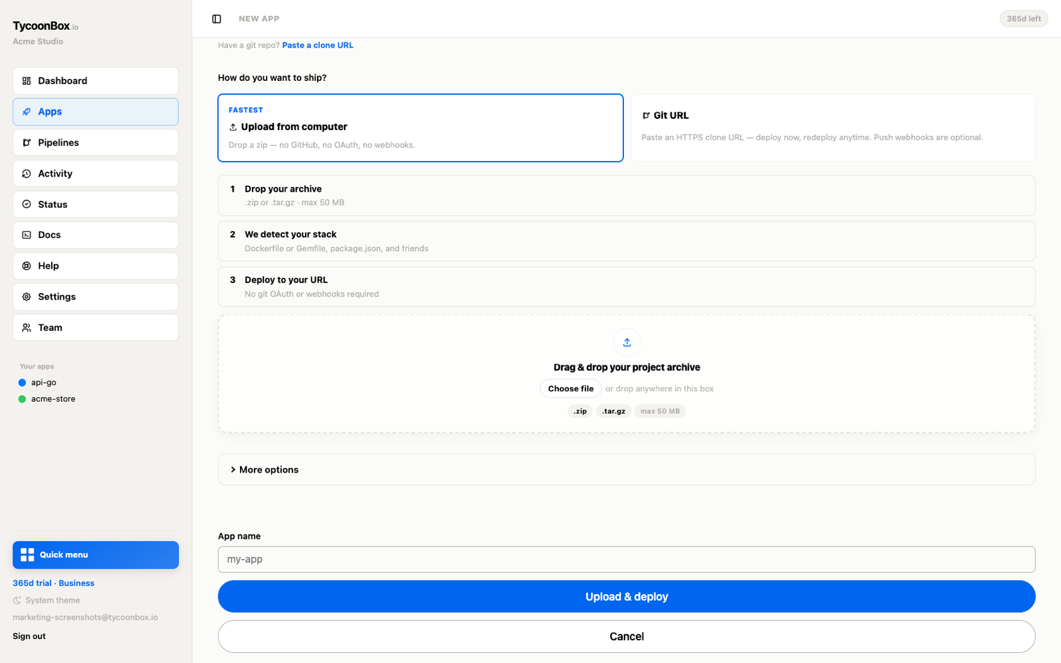Screen dimensions: 1061x663
Task: Click the More options chevron arrow
Action: point(233,469)
